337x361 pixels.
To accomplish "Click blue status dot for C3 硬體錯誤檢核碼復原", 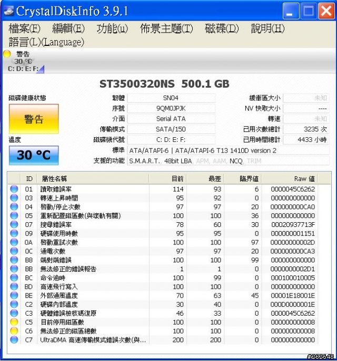I will (x=14, y=313).
